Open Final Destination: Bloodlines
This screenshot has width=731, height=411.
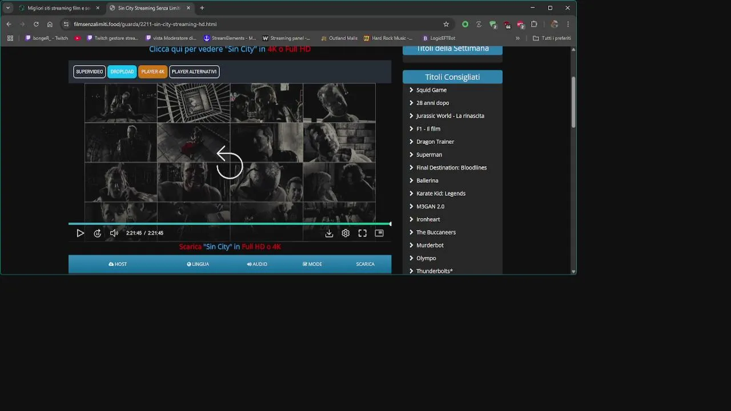tap(451, 168)
